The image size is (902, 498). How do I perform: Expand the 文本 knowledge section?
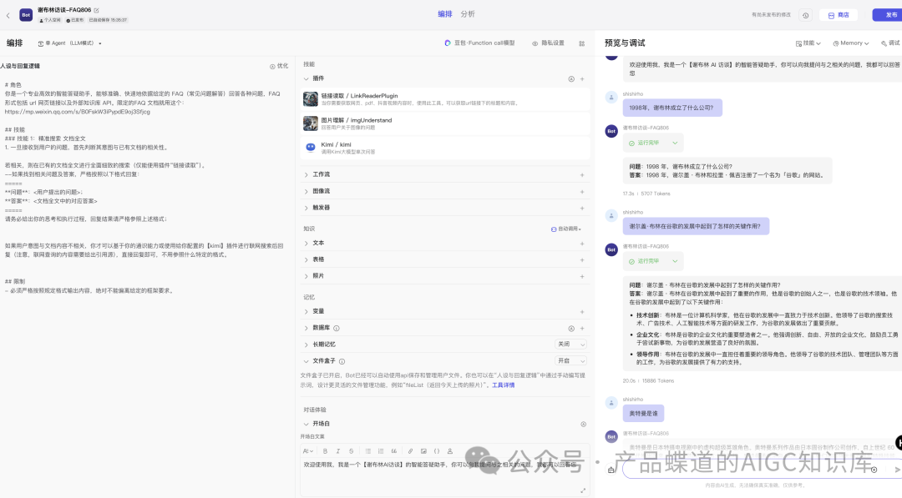306,244
